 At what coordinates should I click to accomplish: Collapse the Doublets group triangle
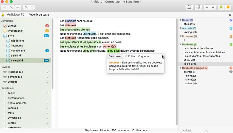[181, 45]
